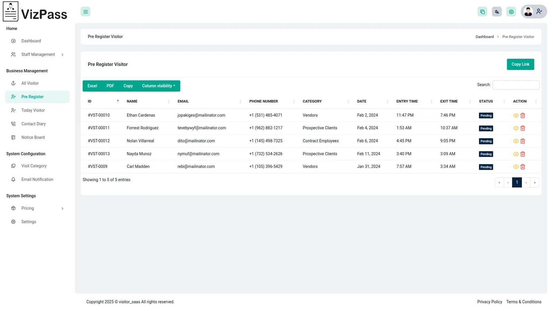View Forrest Rodriguez details with eye icon

click(516, 128)
